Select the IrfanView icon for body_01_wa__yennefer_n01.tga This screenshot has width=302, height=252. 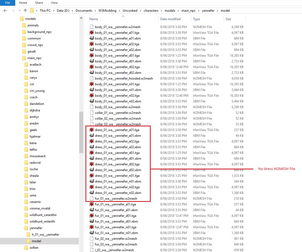(92, 84)
